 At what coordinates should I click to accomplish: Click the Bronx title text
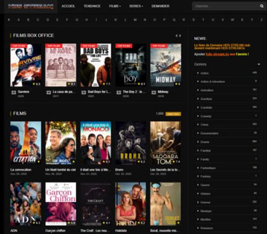[119, 170]
